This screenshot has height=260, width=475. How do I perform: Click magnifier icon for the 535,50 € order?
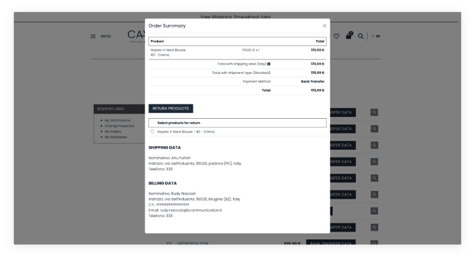point(374,244)
